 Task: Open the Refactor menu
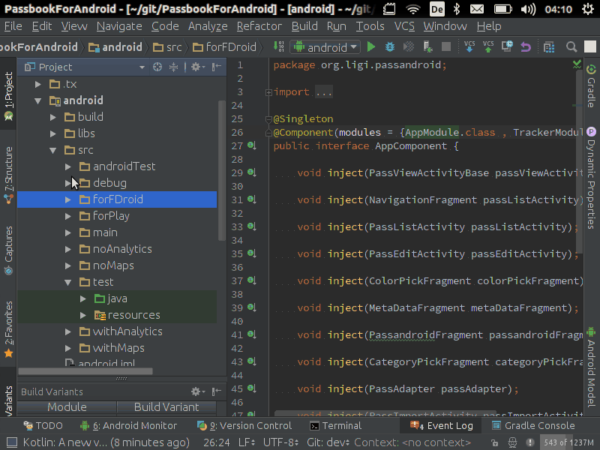[x=259, y=26]
